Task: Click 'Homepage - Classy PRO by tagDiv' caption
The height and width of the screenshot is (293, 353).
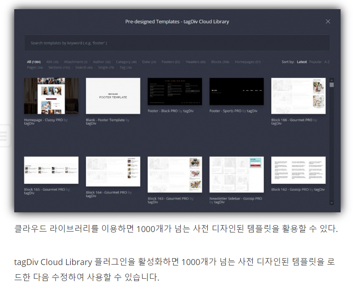Action: pos(46,122)
